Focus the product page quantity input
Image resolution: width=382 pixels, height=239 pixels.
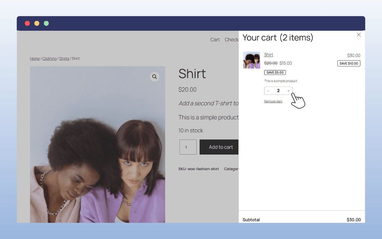coord(188,147)
